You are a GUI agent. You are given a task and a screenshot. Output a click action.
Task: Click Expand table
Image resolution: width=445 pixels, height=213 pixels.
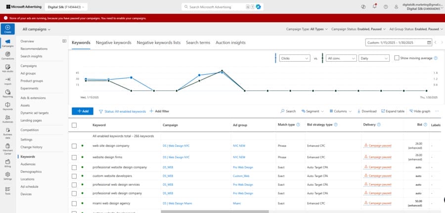(393, 111)
